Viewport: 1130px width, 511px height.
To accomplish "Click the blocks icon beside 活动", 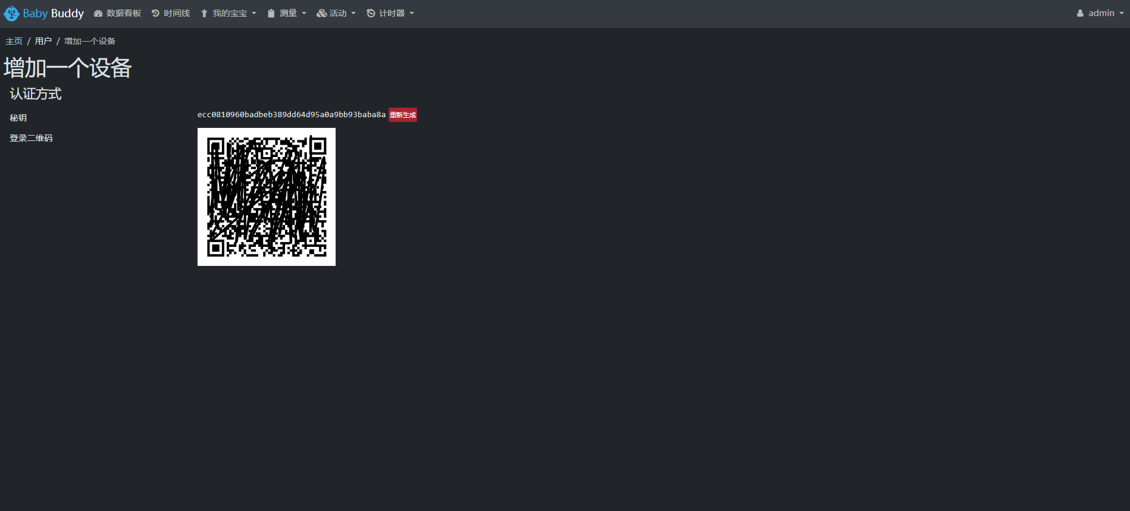I will click(x=321, y=14).
